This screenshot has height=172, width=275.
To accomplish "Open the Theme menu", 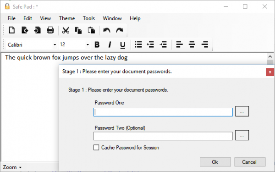I will tap(67, 18).
